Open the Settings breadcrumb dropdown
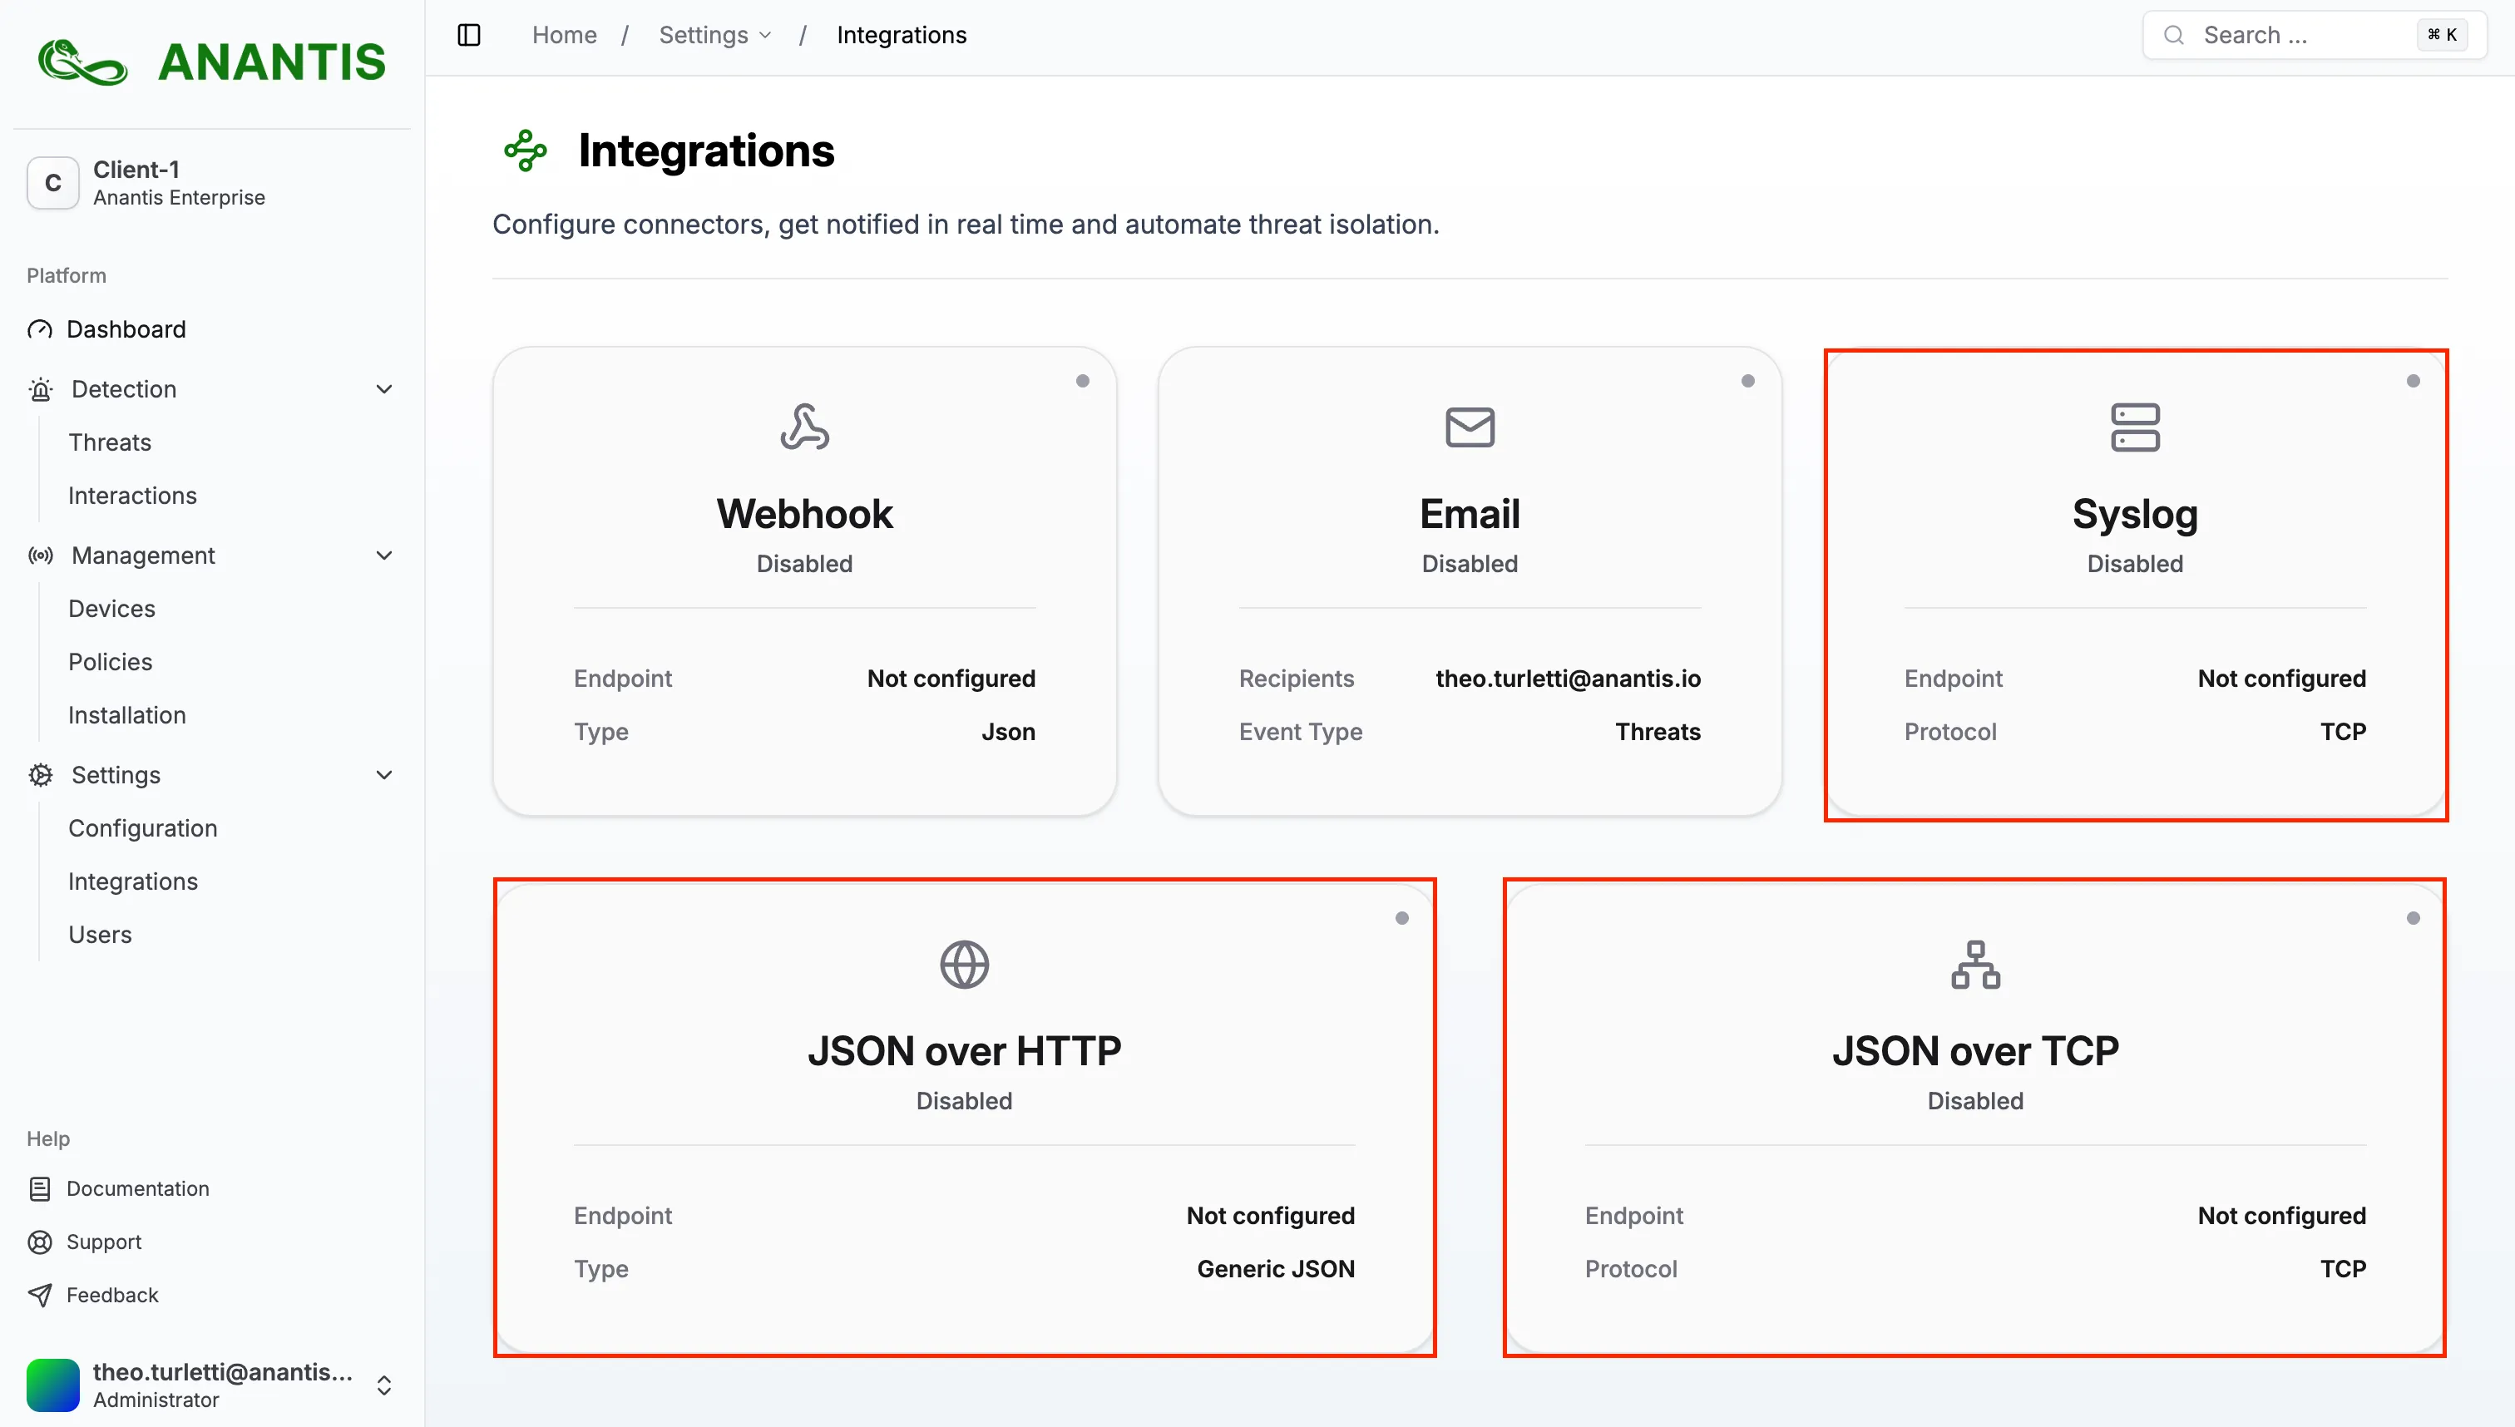Image resolution: width=2515 pixels, height=1427 pixels. coord(714,35)
